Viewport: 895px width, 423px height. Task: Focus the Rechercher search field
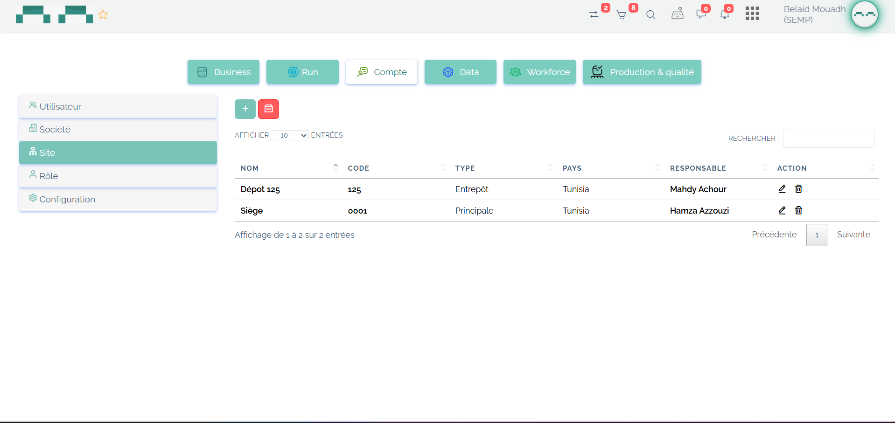[828, 139]
